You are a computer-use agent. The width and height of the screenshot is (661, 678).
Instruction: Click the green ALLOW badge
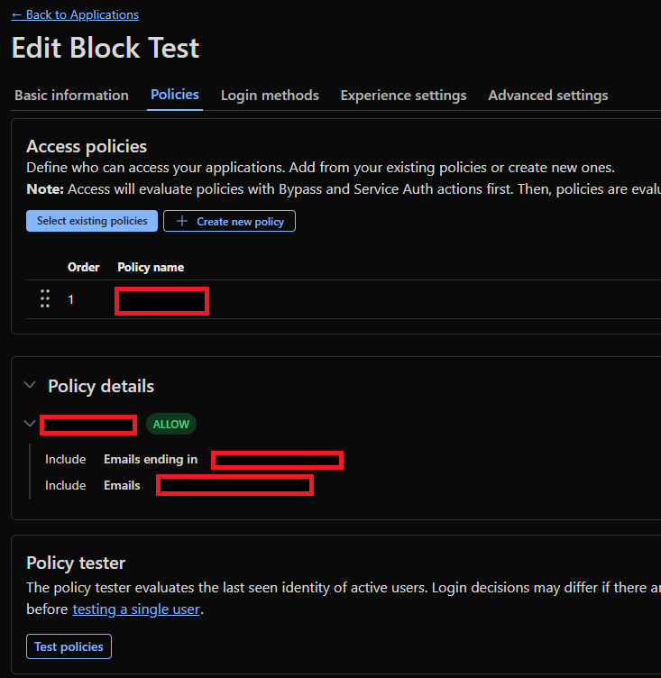point(171,424)
